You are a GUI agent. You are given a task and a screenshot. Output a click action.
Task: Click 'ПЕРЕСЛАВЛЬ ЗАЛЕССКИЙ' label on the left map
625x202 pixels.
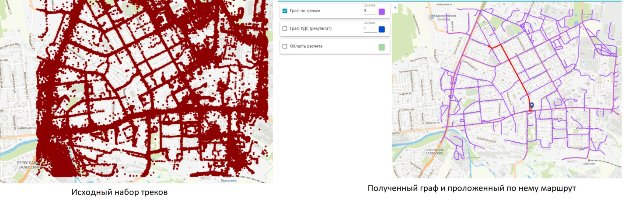coord(28,165)
